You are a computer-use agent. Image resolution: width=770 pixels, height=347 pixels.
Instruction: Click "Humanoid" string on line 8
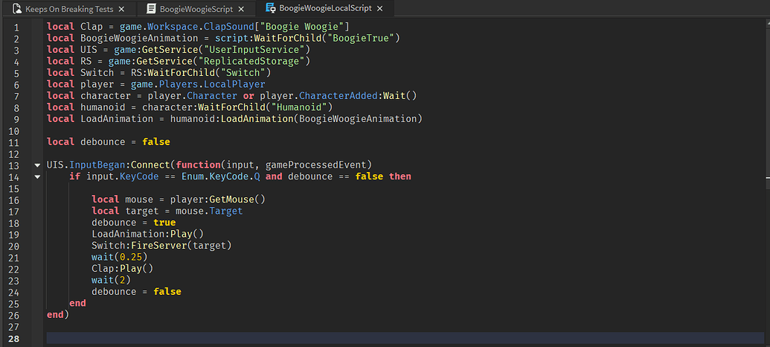tap(299, 107)
